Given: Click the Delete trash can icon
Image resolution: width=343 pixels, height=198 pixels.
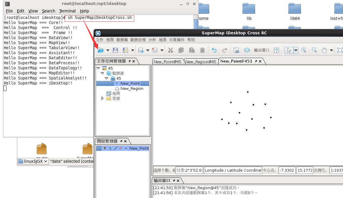Looking at the screenshot, I should (x=202, y=50).
